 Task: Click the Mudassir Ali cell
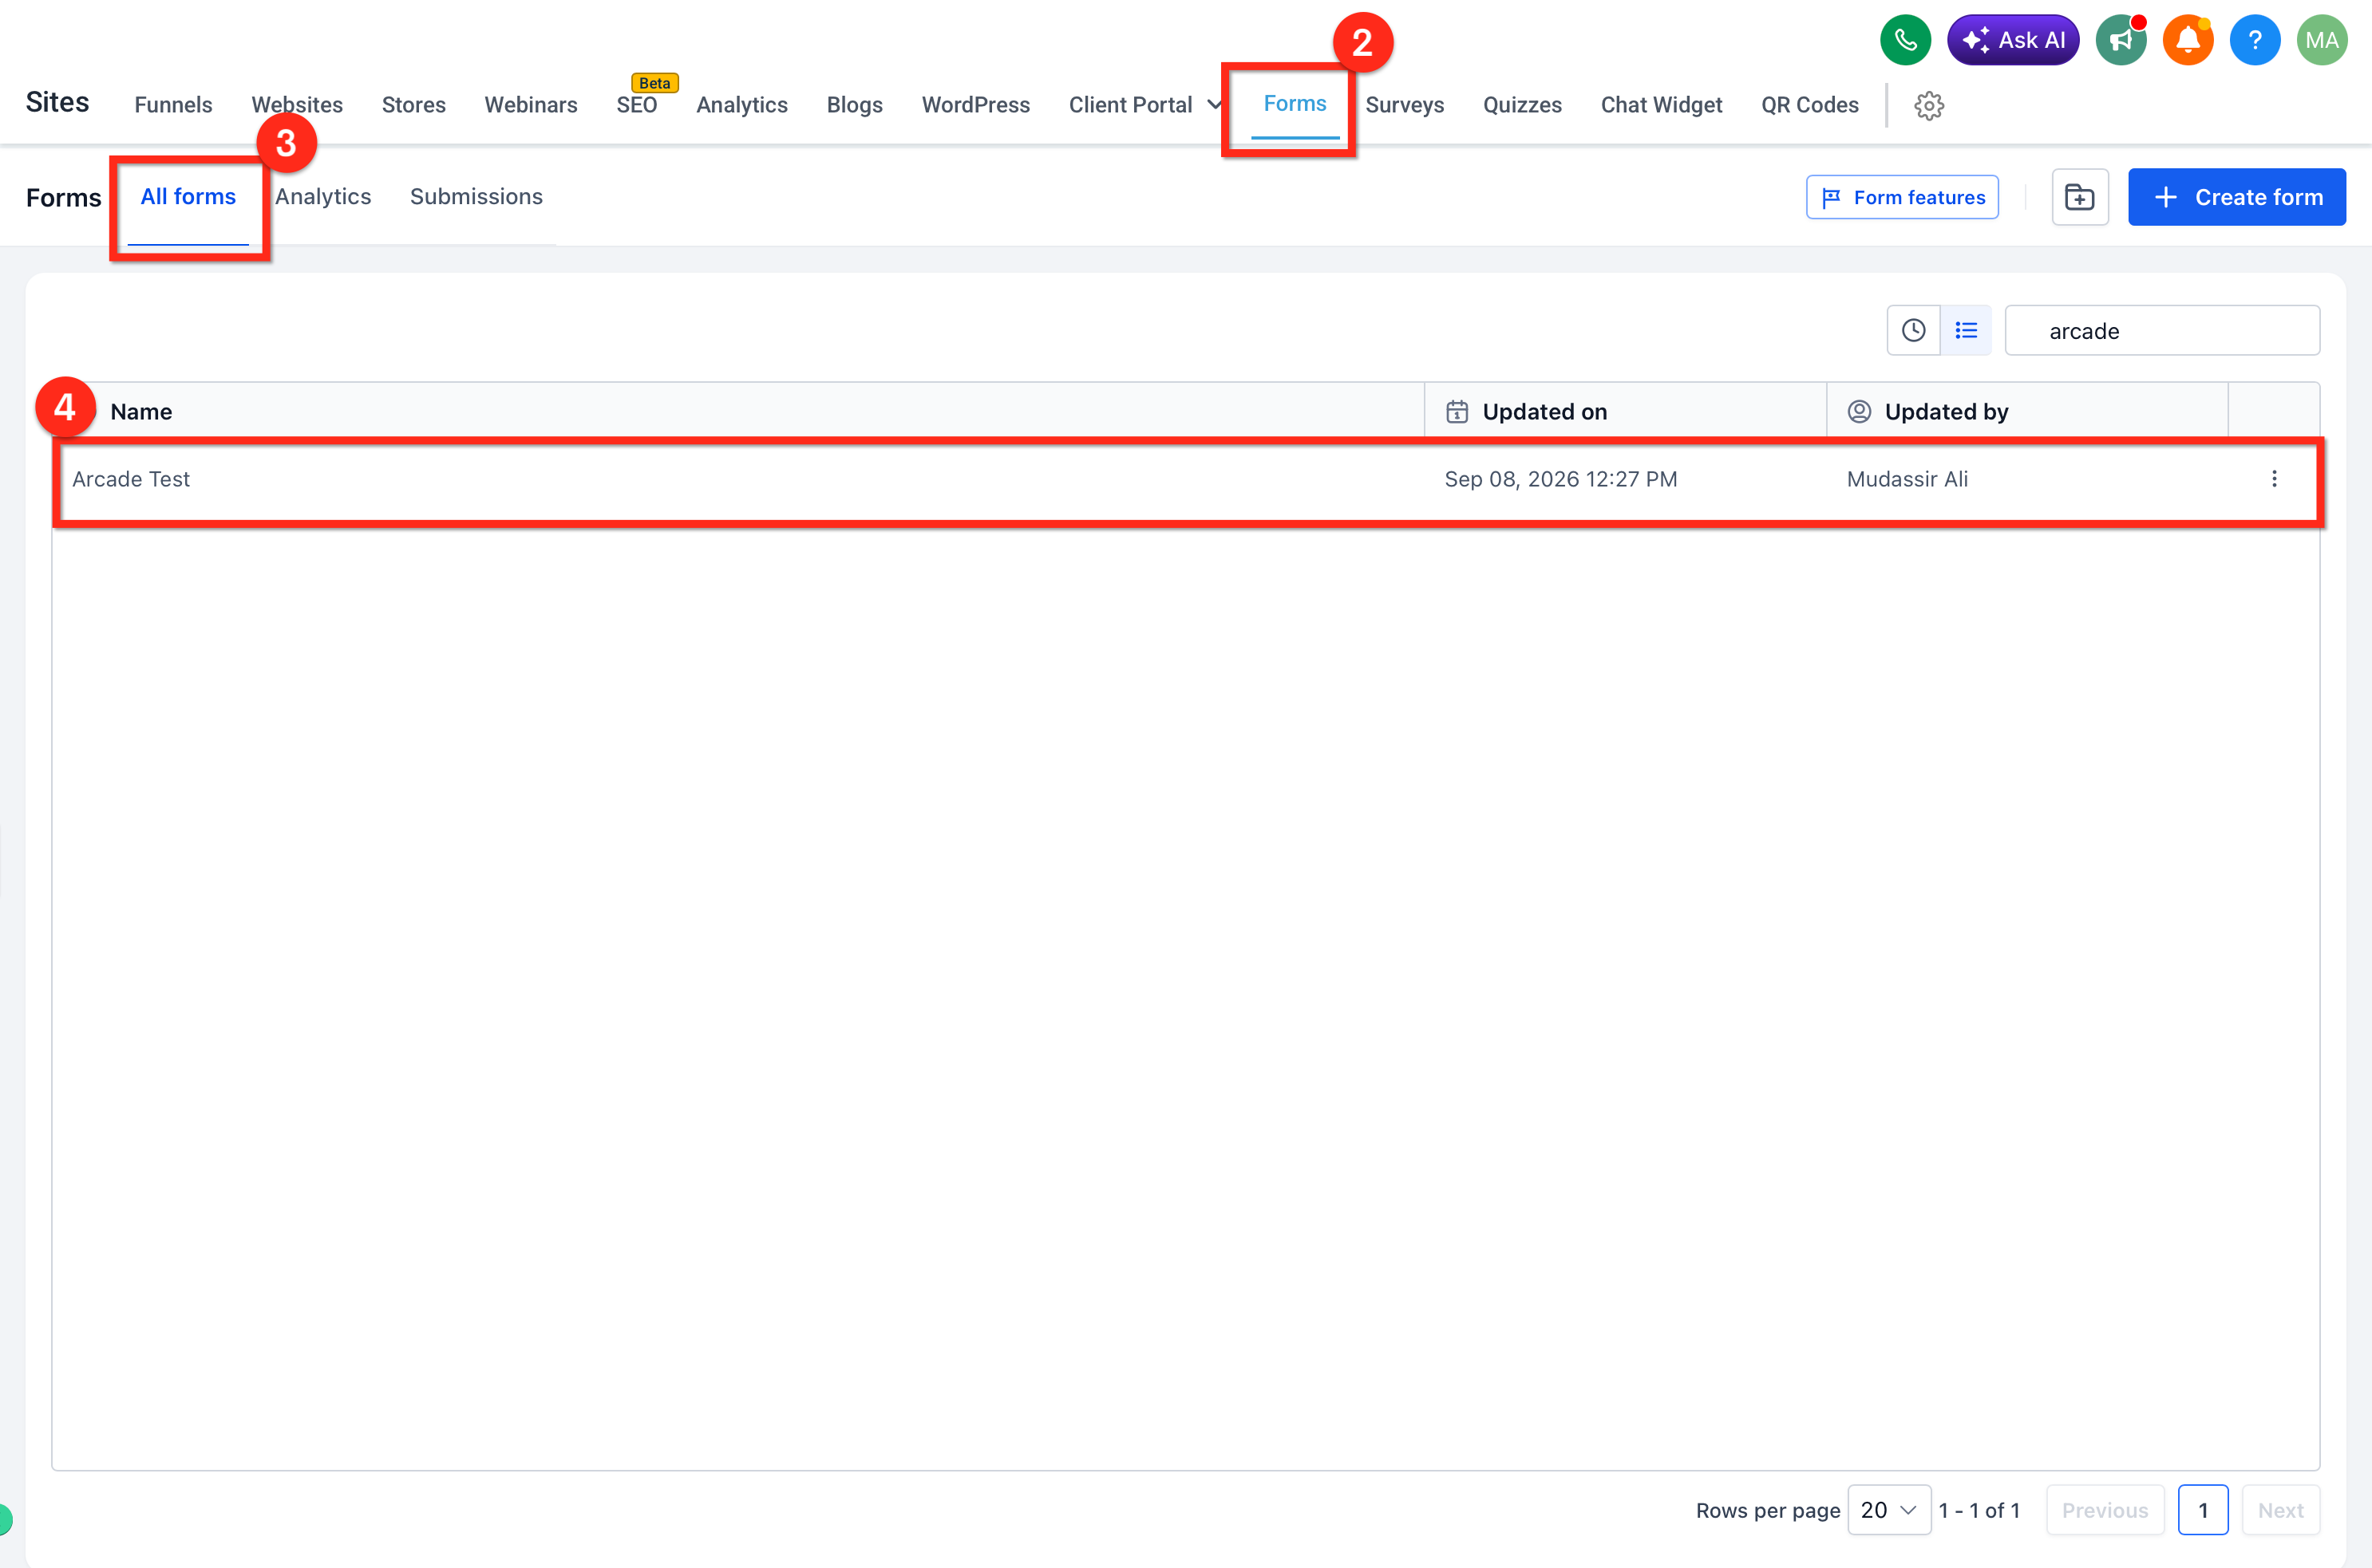[x=1907, y=479]
